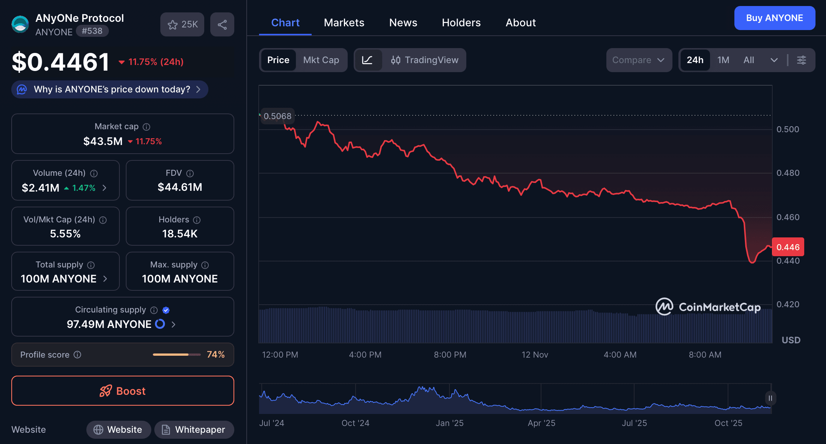The height and width of the screenshot is (444, 826).
Task: Expand the timeframe dropdown next to All
Action: (x=774, y=60)
